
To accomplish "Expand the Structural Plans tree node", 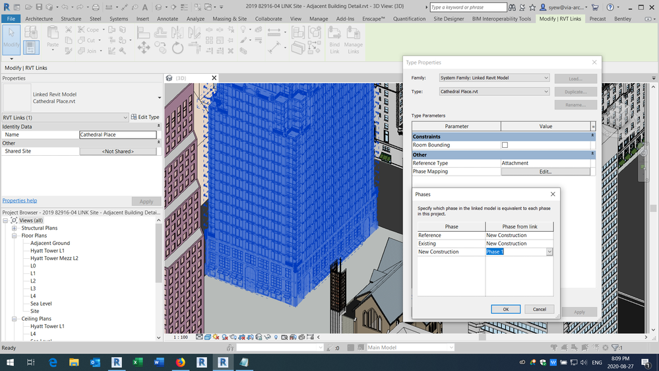I will coord(15,228).
